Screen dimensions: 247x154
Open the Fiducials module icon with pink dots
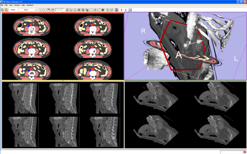point(91,10)
